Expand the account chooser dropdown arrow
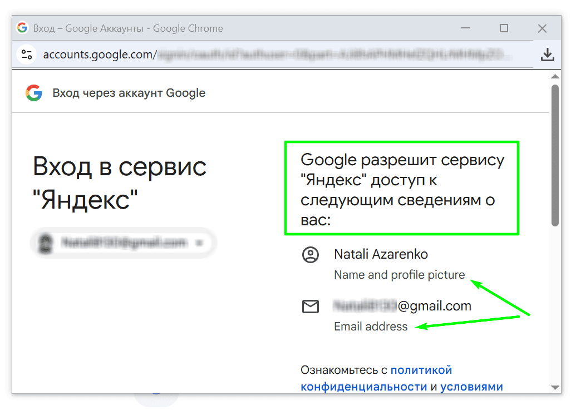 199,243
